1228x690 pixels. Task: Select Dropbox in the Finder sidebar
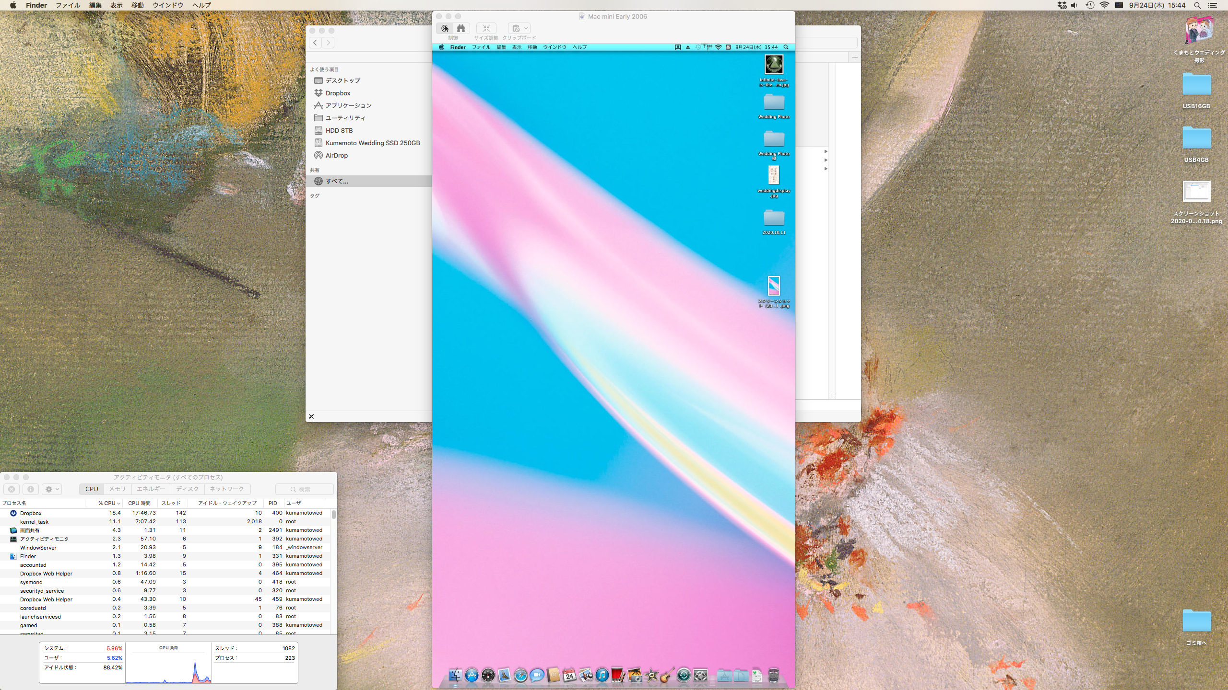[338, 93]
